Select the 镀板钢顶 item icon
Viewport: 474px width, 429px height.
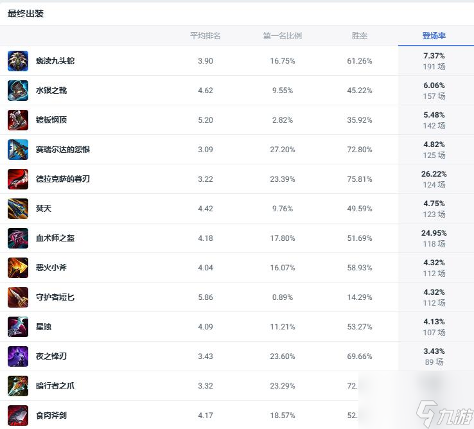click(18, 120)
